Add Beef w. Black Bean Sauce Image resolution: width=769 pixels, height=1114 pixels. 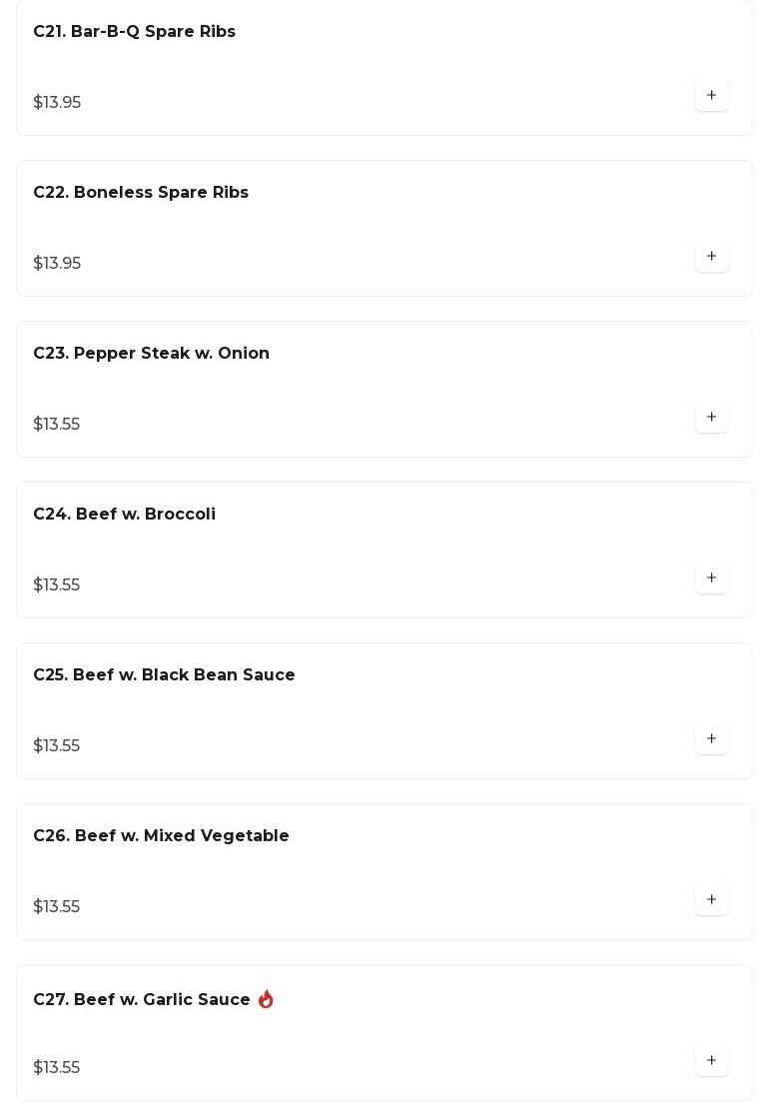(711, 739)
